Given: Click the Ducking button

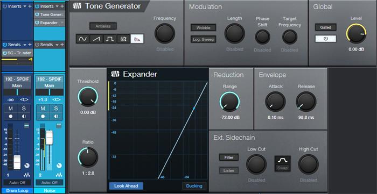Looking at the screenshot, I should (194, 186).
